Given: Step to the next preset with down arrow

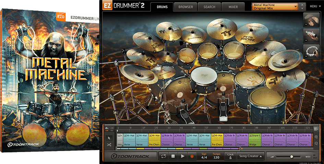Looking at the screenshot, I should tap(302, 9).
